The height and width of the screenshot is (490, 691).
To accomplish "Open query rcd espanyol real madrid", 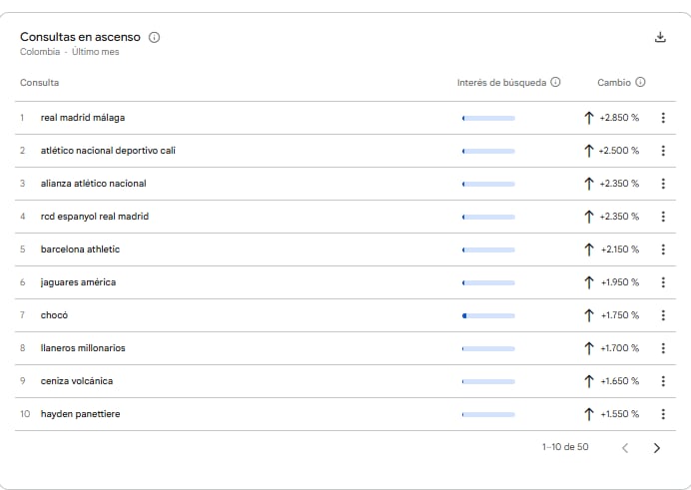I will point(95,217).
